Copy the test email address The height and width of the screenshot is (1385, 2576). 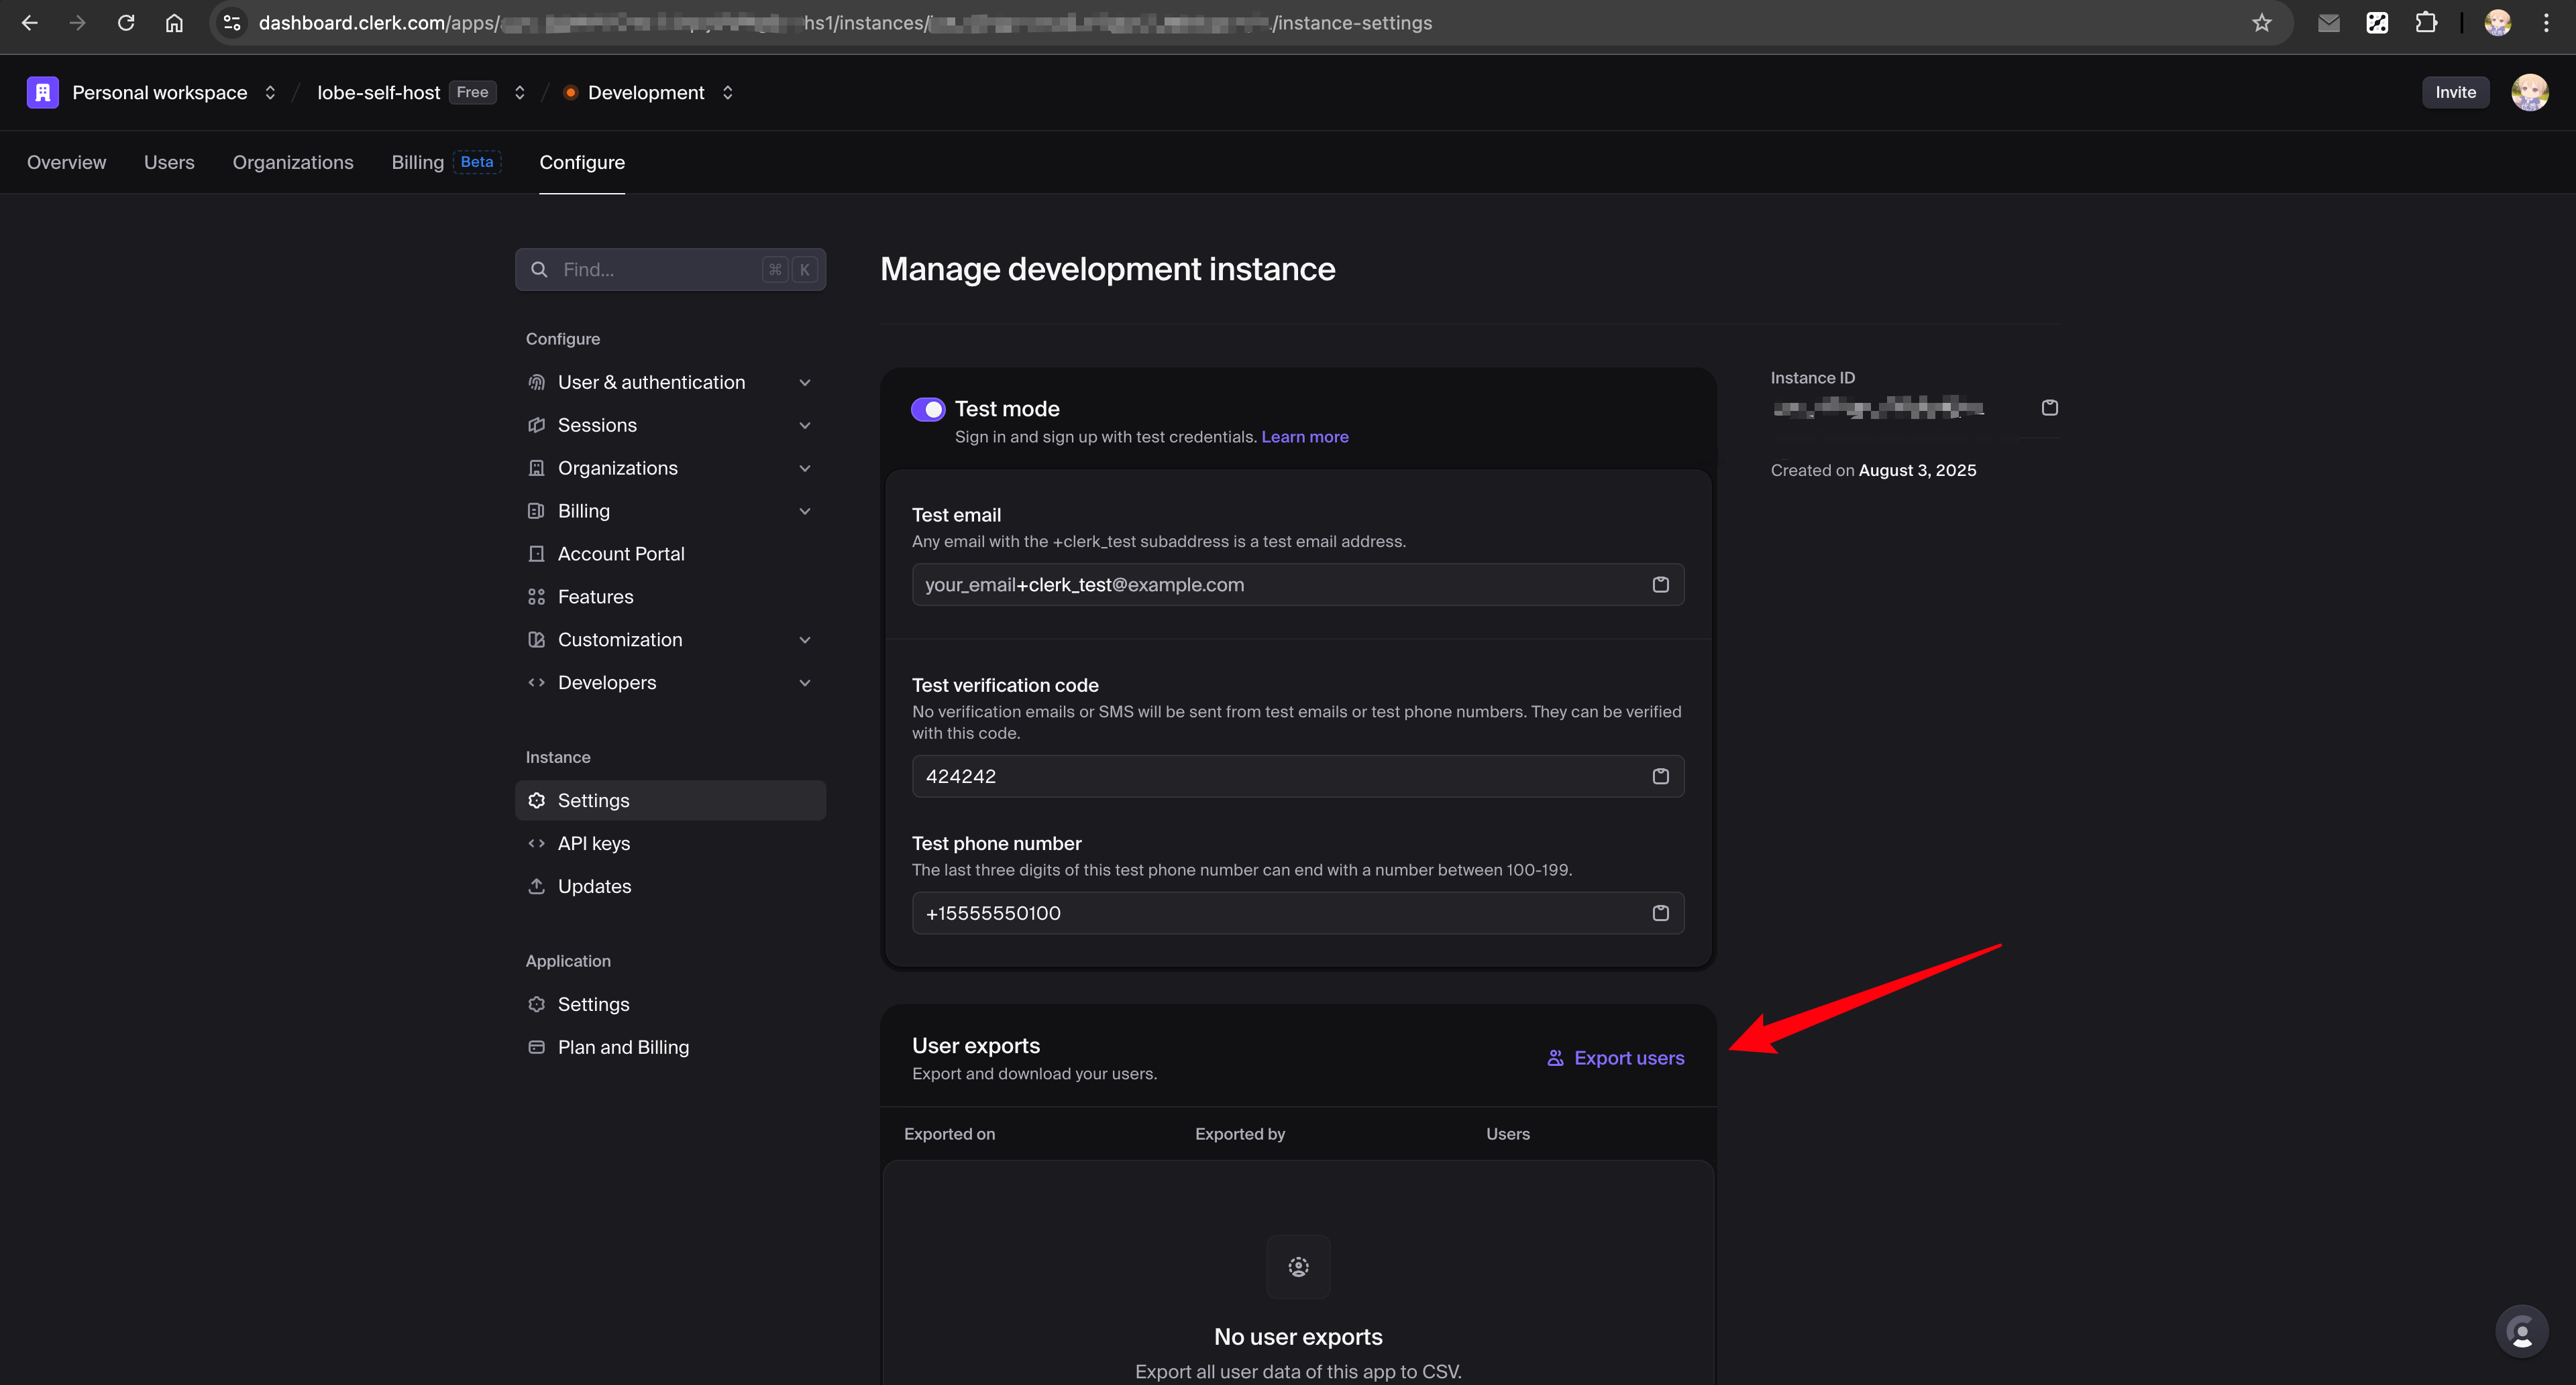pyautogui.click(x=1661, y=585)
